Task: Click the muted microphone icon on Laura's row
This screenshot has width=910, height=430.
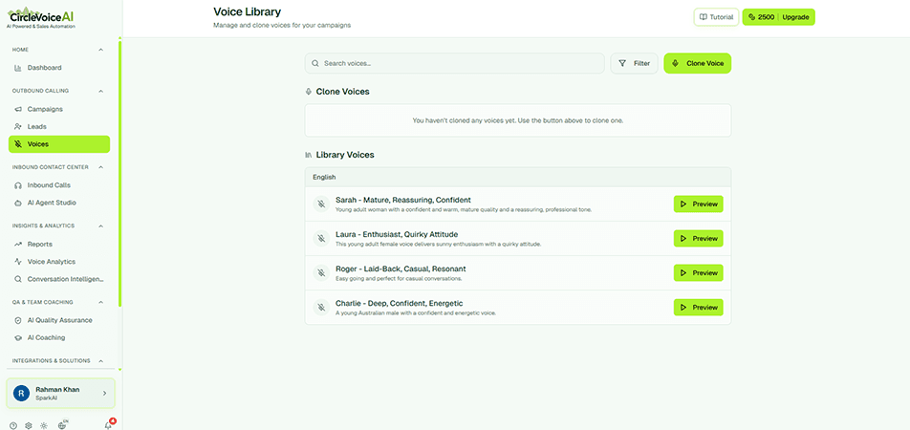Action: pyautogui.click(x=321, y=238)
